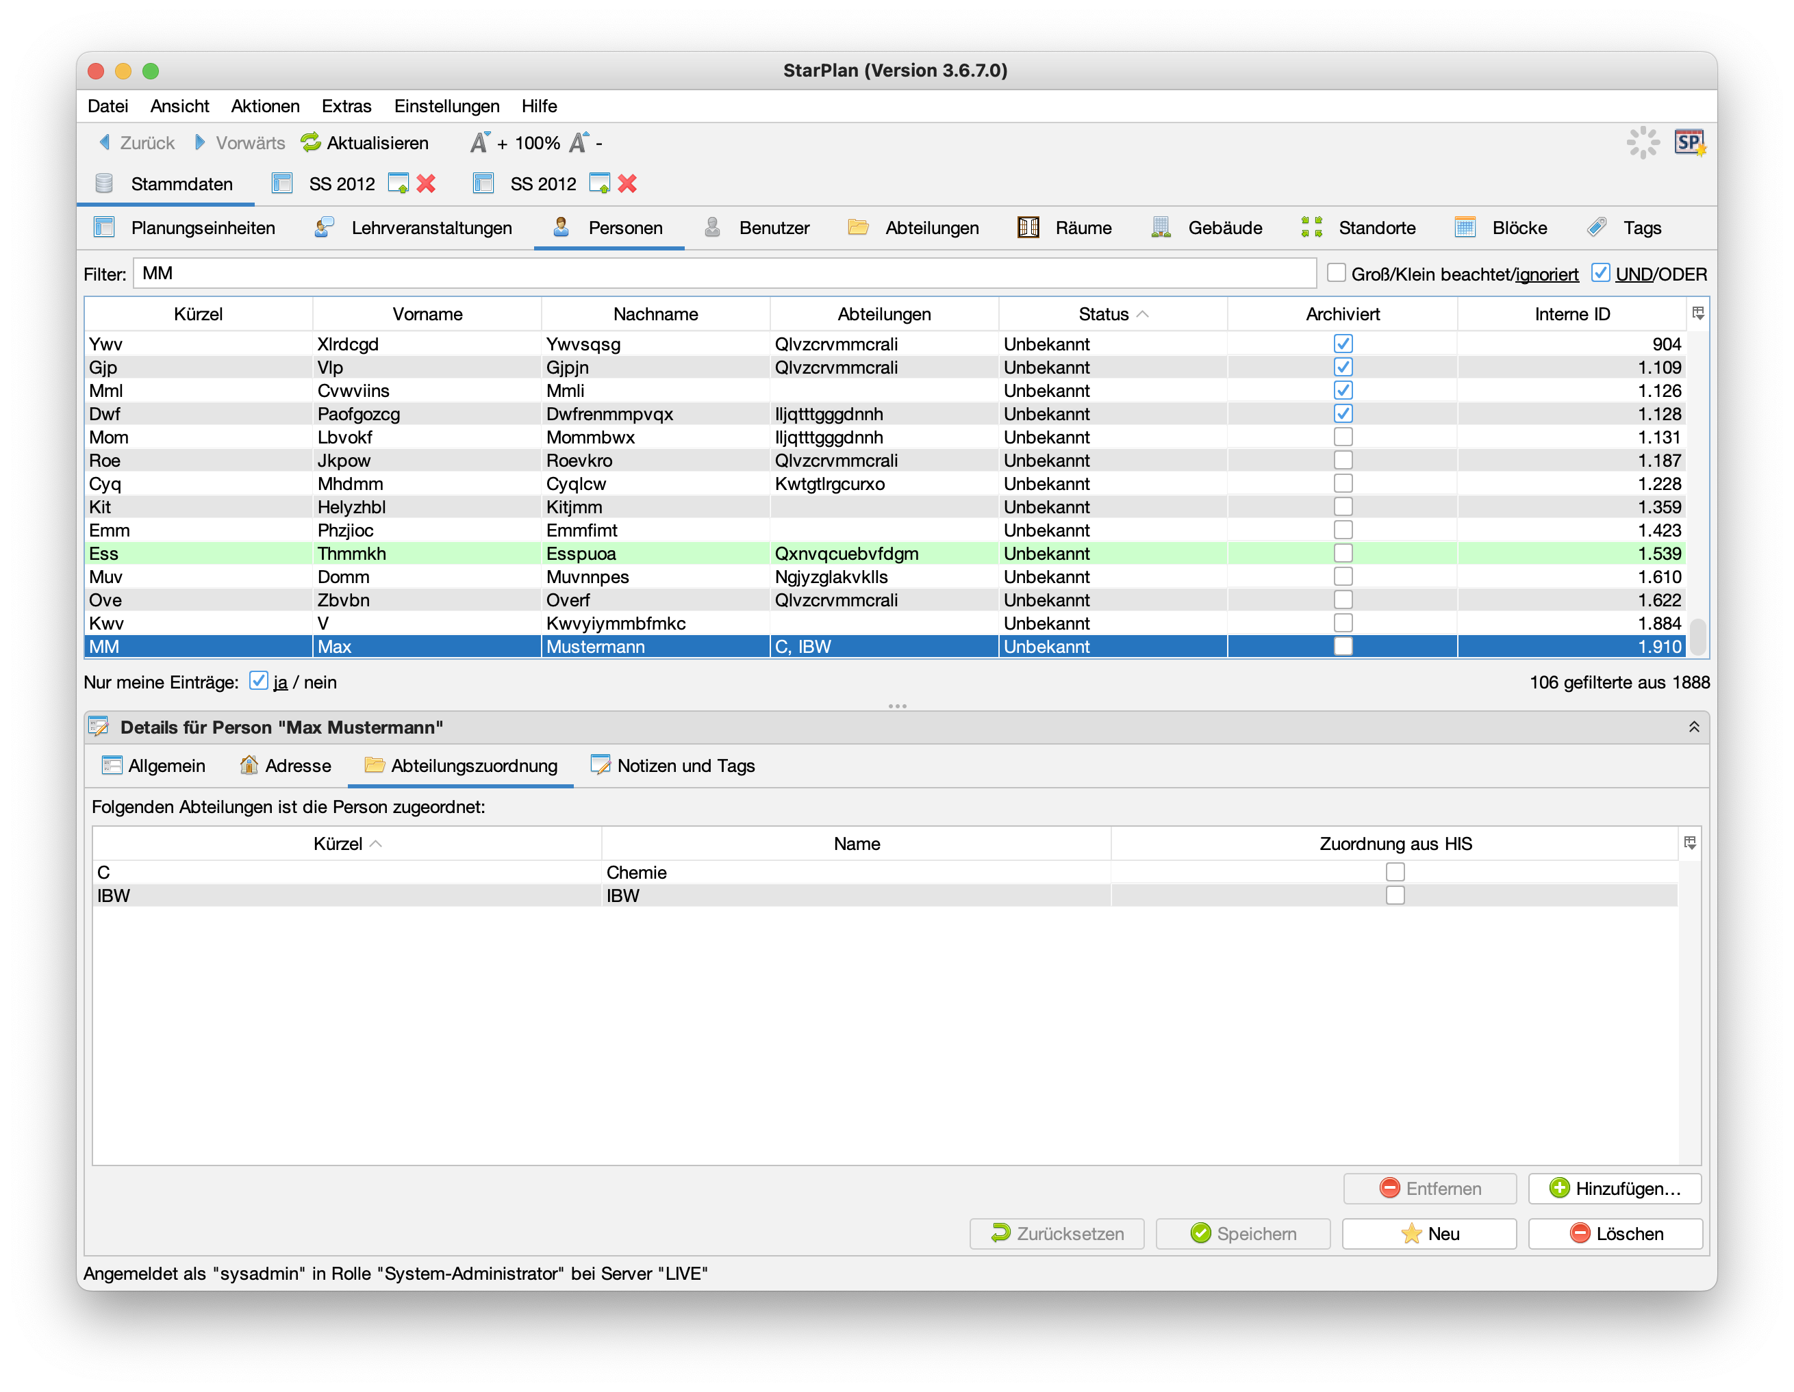Open second SS 2012 in new window icon

point(600,184)
